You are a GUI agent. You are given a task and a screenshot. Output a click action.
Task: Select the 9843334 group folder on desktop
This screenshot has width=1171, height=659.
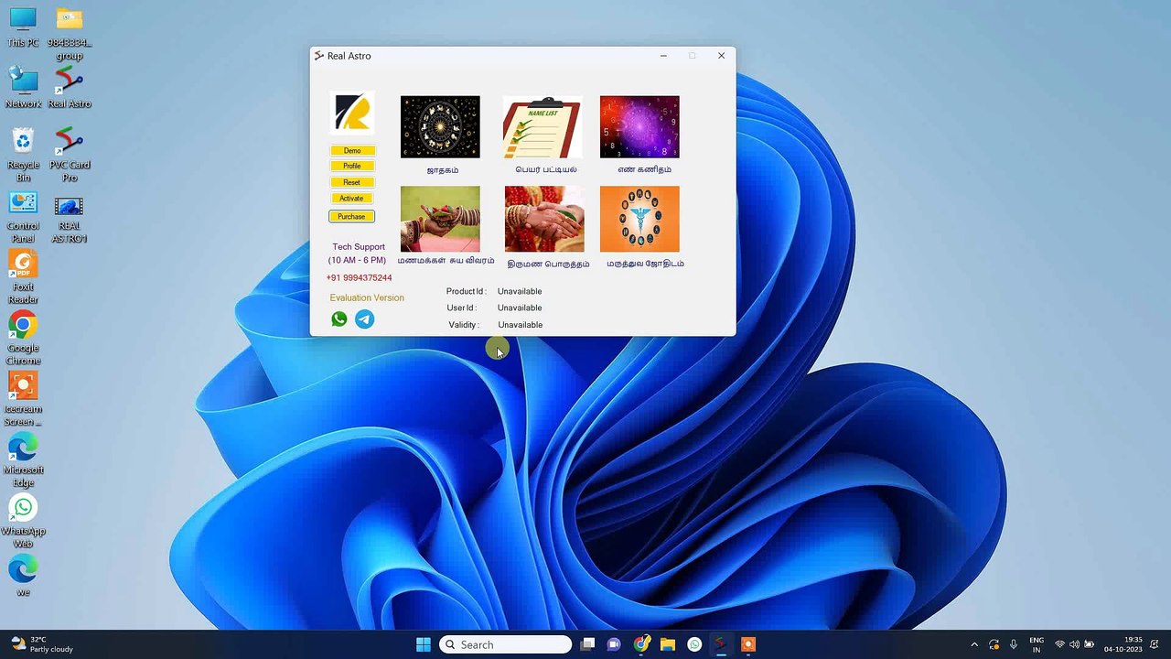coord(70,34)
